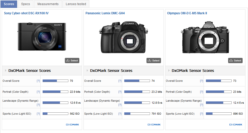Viewport: 248px width, 133px height.
Task: Open Olympus OM-D E-M5 Mark II title link
Action: [x=187, y=13]
